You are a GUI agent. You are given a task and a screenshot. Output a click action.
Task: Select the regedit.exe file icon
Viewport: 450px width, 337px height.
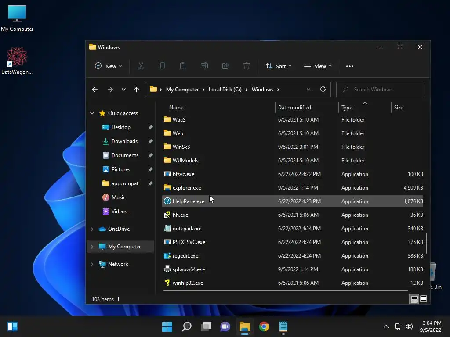pyautogui.click(x=167, y=256)
